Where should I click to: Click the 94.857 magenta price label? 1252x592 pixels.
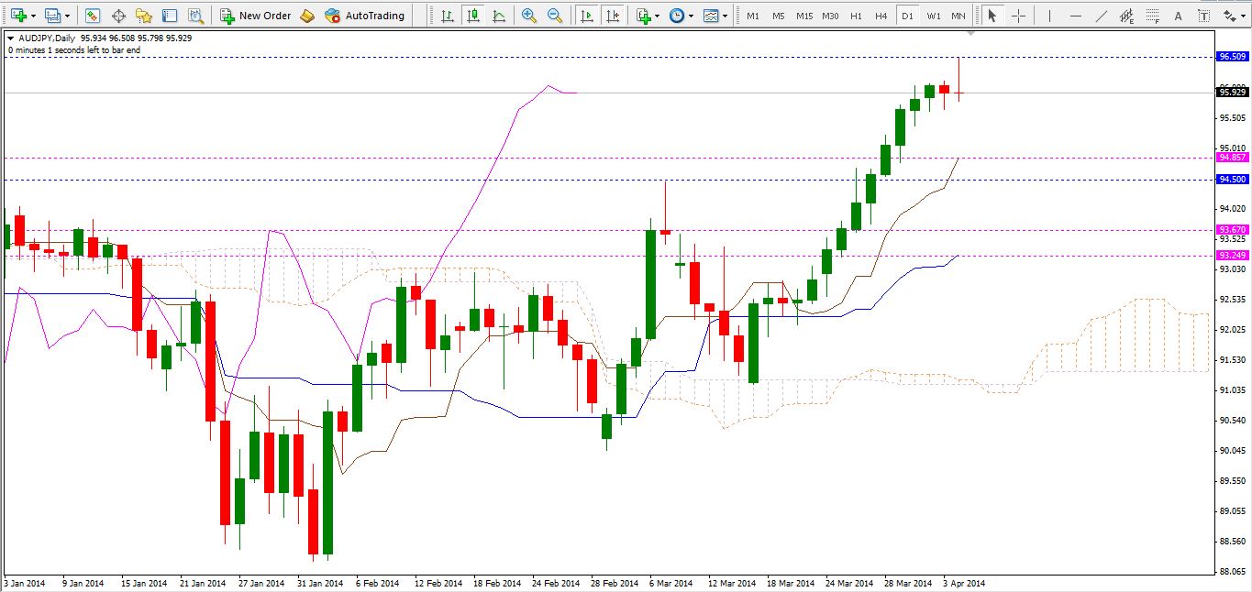click(x=1232, y=158)
